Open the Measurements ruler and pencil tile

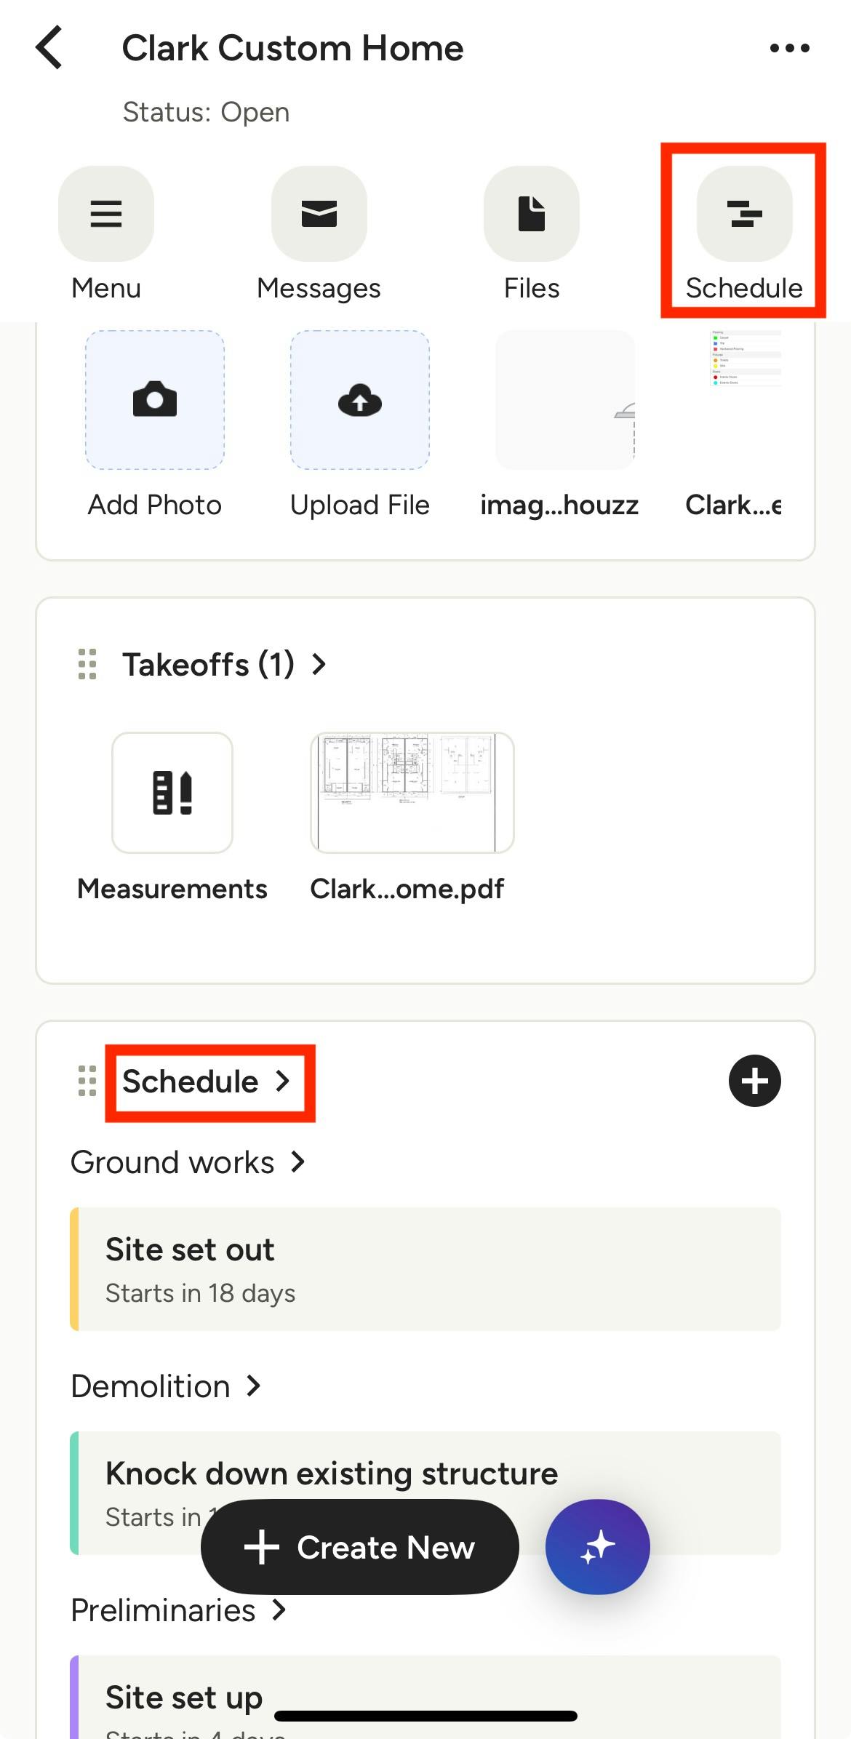(x=172, y=792)
